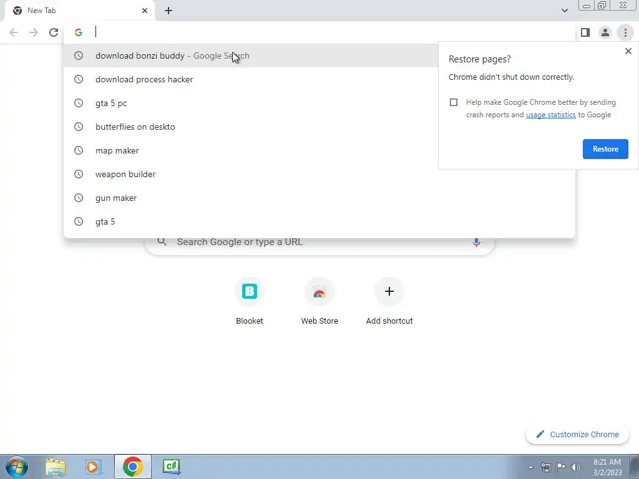Click Add shortcut tile
Viewport: 639px width, 479px height.
click(389, 302)
